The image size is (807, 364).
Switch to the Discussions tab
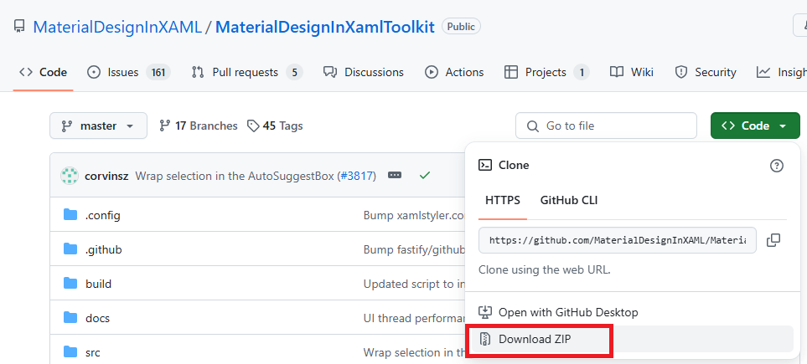(364, 73)
